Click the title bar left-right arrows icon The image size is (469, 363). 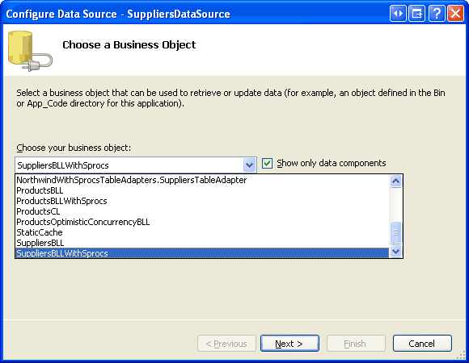398,14
